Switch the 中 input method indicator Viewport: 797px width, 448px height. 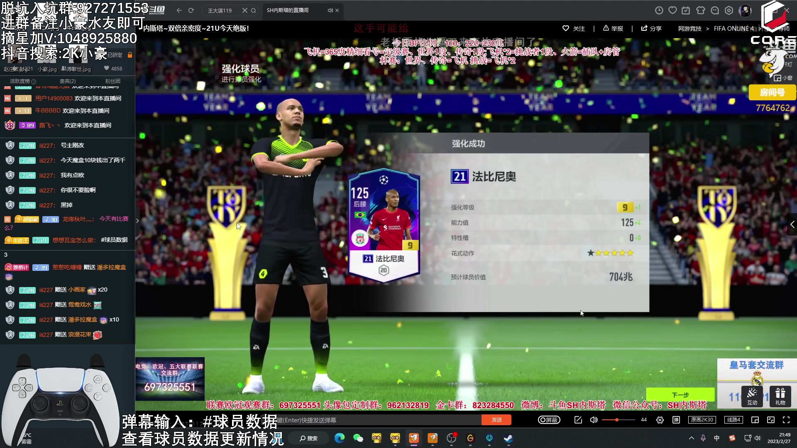716,438
